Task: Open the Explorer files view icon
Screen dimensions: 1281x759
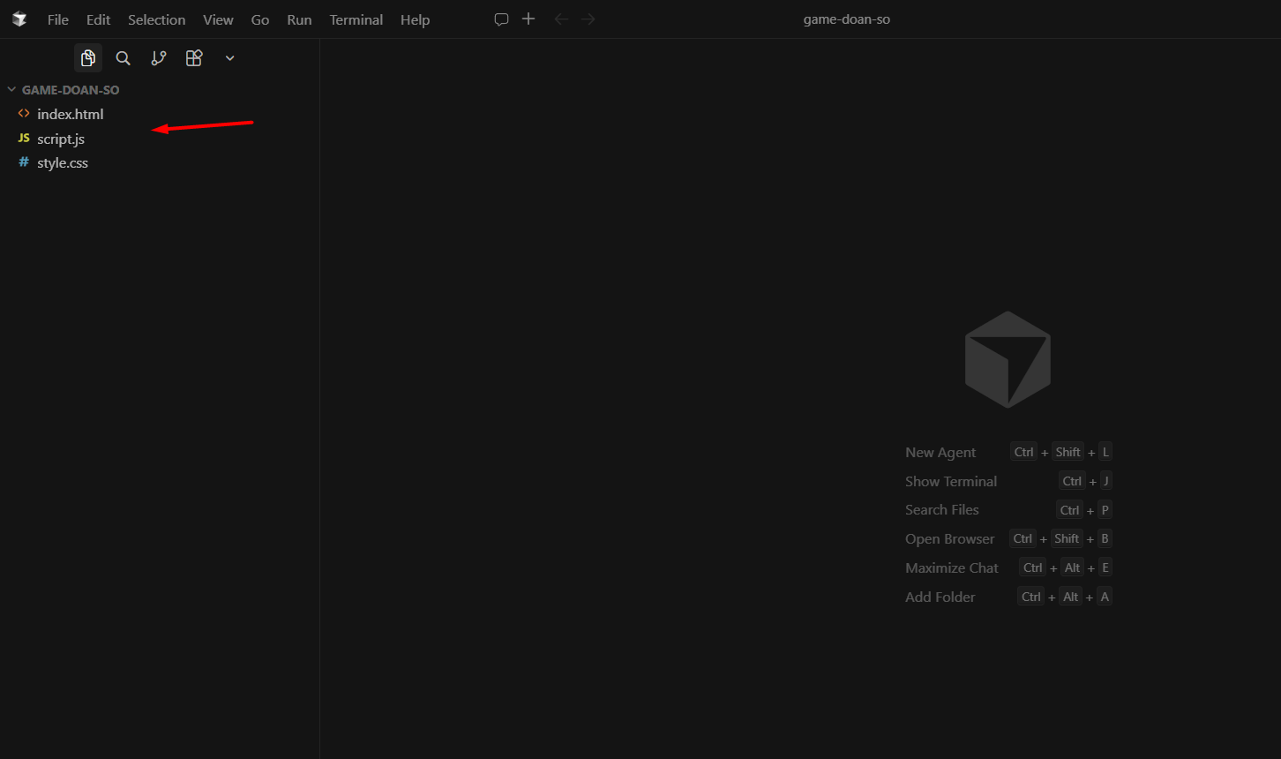Action: point(88,58)
